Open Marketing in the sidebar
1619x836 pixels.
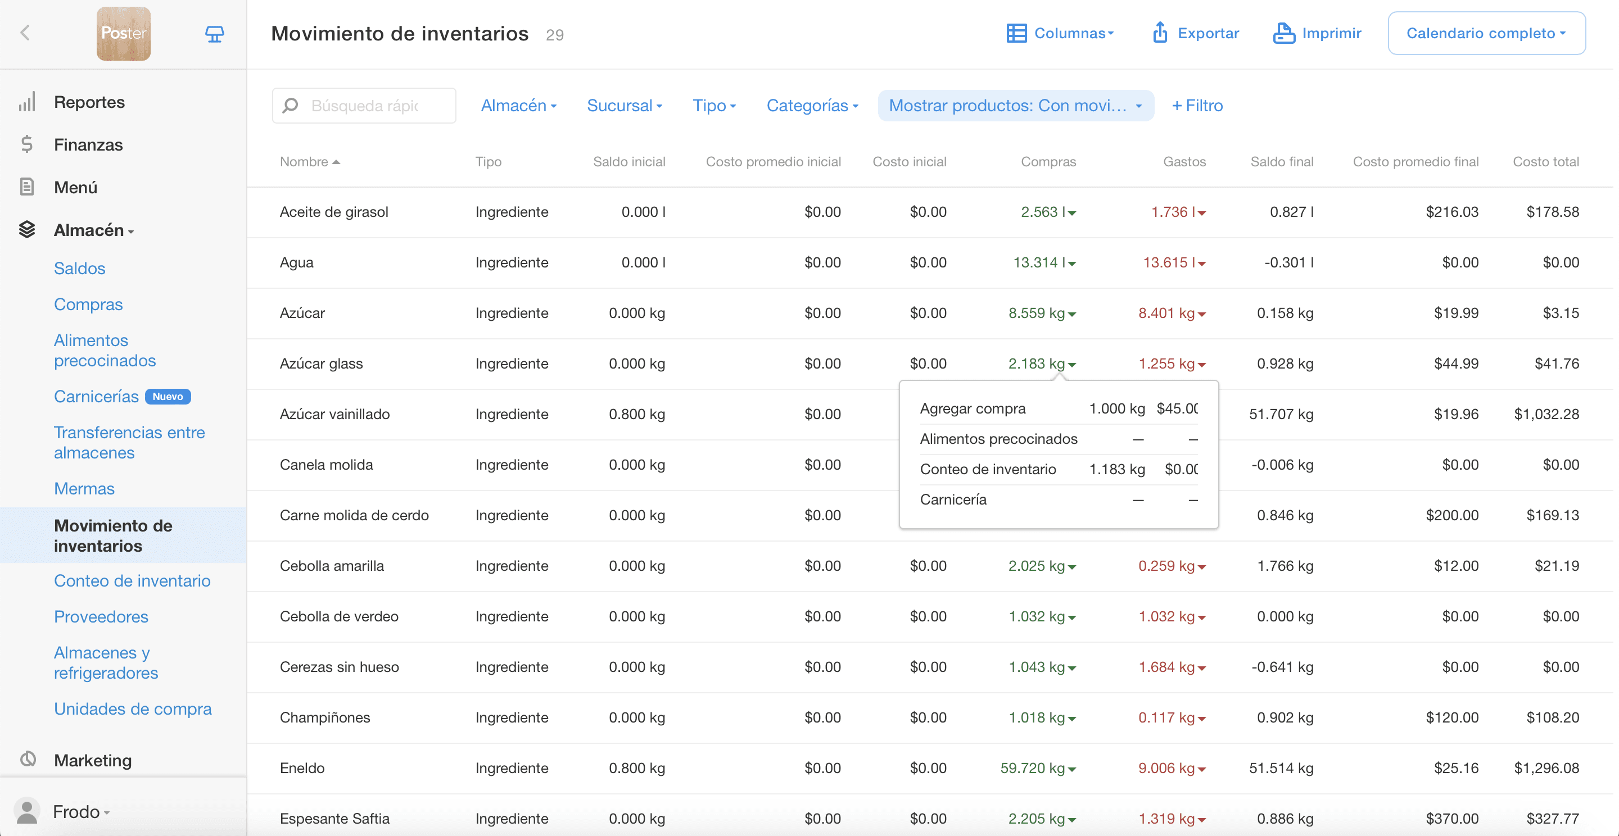[93, 760]
